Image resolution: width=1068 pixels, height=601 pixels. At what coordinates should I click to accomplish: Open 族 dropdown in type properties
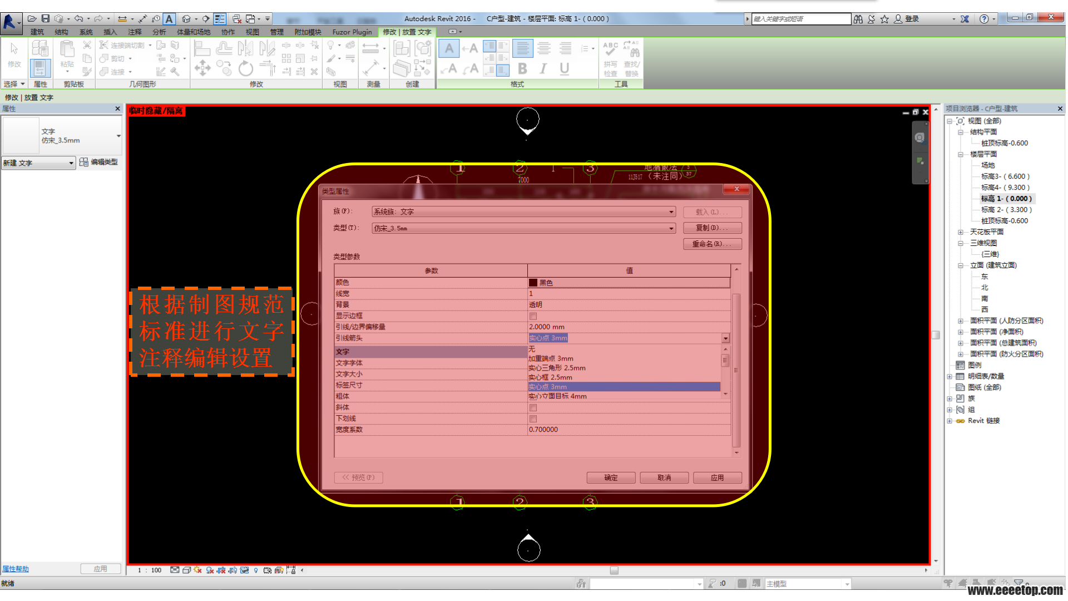(670, 211)
